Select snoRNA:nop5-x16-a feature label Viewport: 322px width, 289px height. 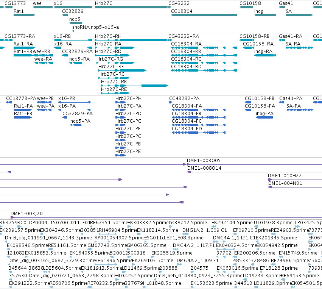(x=95, y=27)
